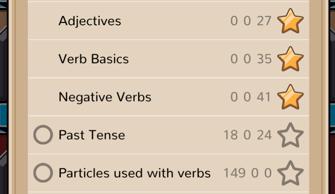Image resolution: width=335 pixels, height=194 pixels.
Task: Click the 24 count in the Past Tense row
Action: tap(264, 135)
